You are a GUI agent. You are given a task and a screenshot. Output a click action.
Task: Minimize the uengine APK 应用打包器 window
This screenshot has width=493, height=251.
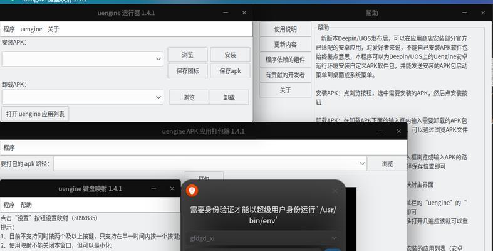click(380, 131)
